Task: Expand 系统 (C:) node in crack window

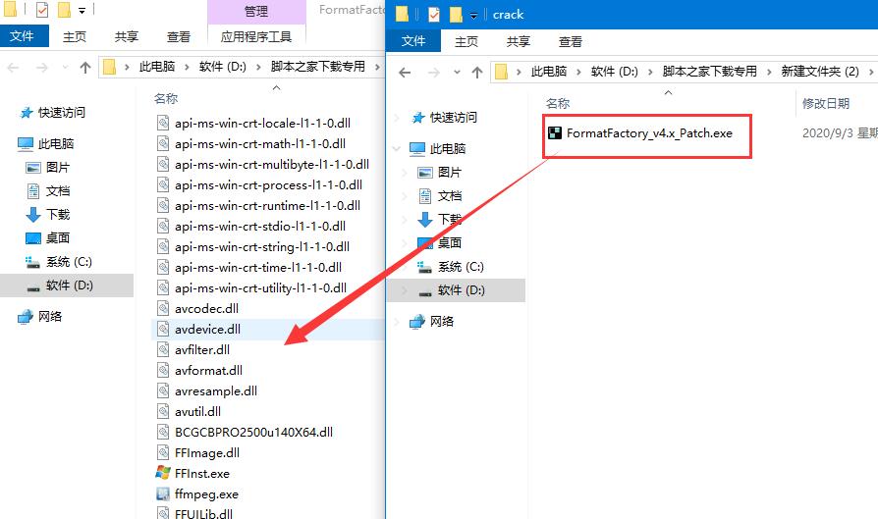Action: click(406, 267)
